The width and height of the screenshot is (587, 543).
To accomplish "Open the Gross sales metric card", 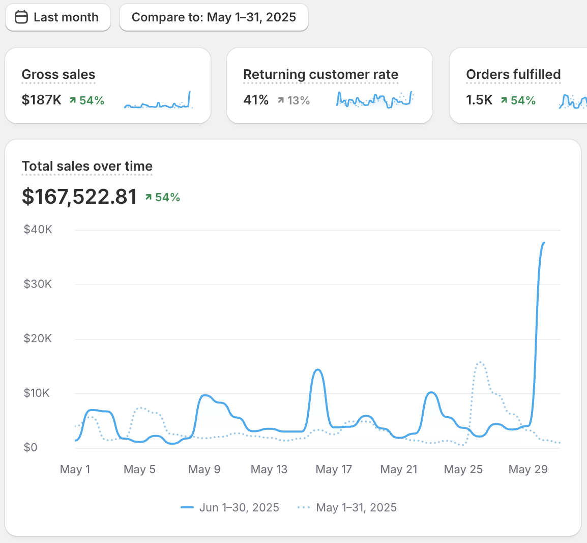I will pos(108,86).
